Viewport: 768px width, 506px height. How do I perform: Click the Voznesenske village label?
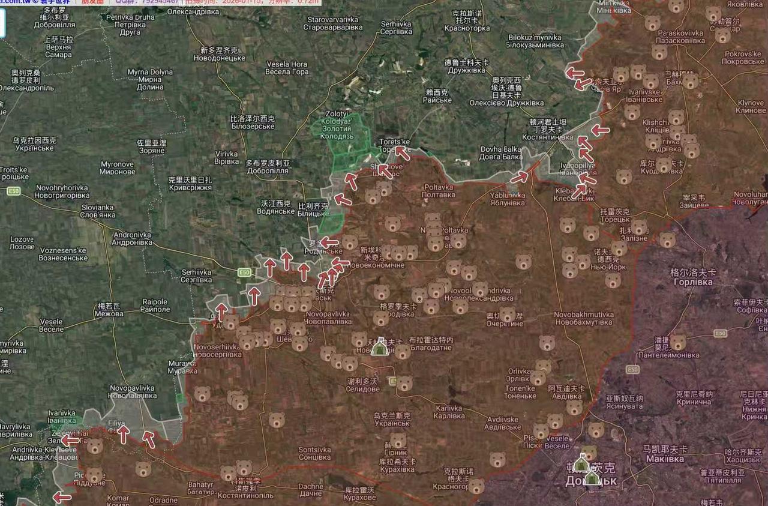point(63,254)
